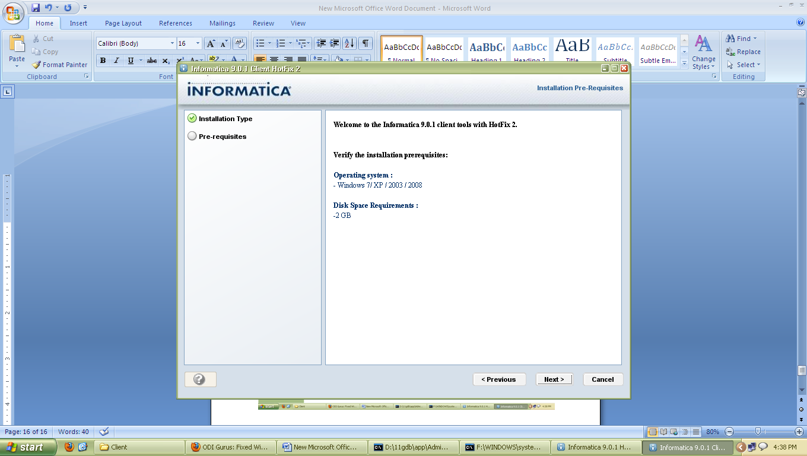Click the Word zoom slider handle
This screenshot has width=807, height=456.
(758, 432)
